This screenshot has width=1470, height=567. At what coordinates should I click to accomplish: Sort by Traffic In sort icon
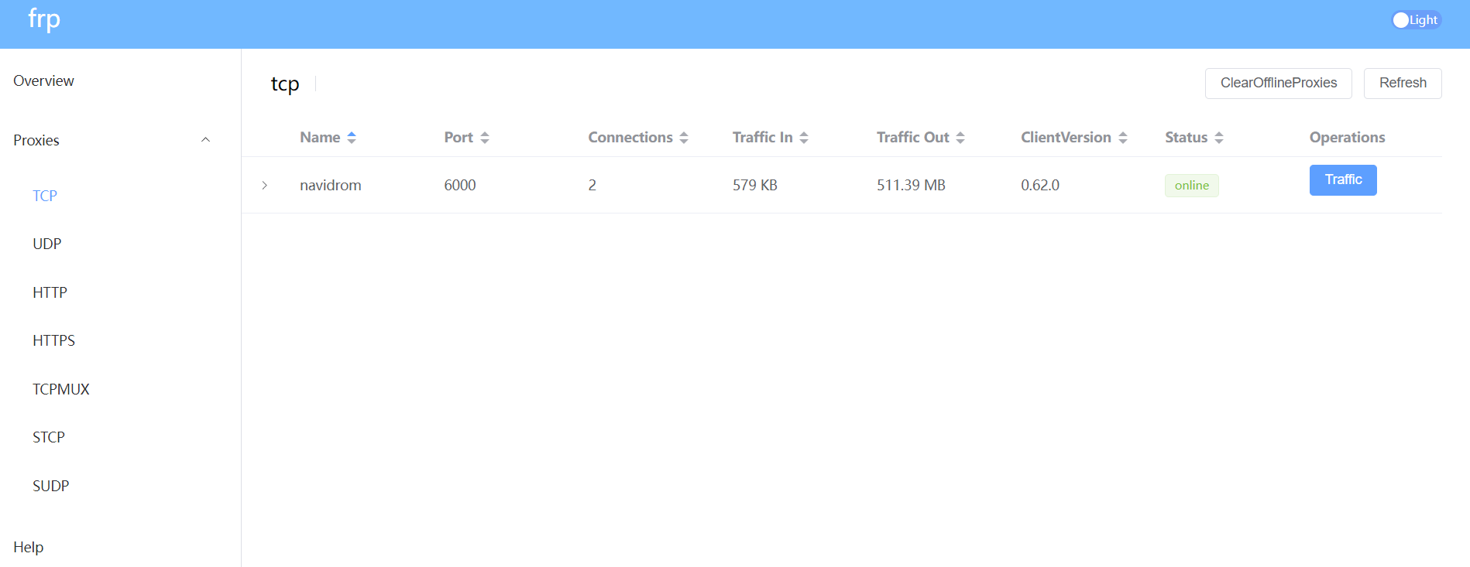coord(804,138)
